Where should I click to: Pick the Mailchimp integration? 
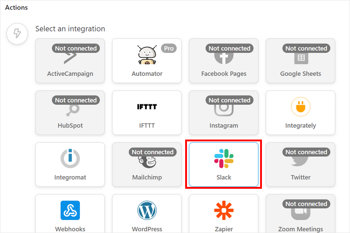point(147,165)
